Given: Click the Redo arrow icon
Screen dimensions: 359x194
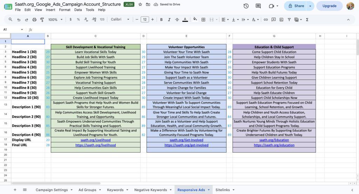Looking at the screenshot, I should pyautogui.click(x=27, y=20).
